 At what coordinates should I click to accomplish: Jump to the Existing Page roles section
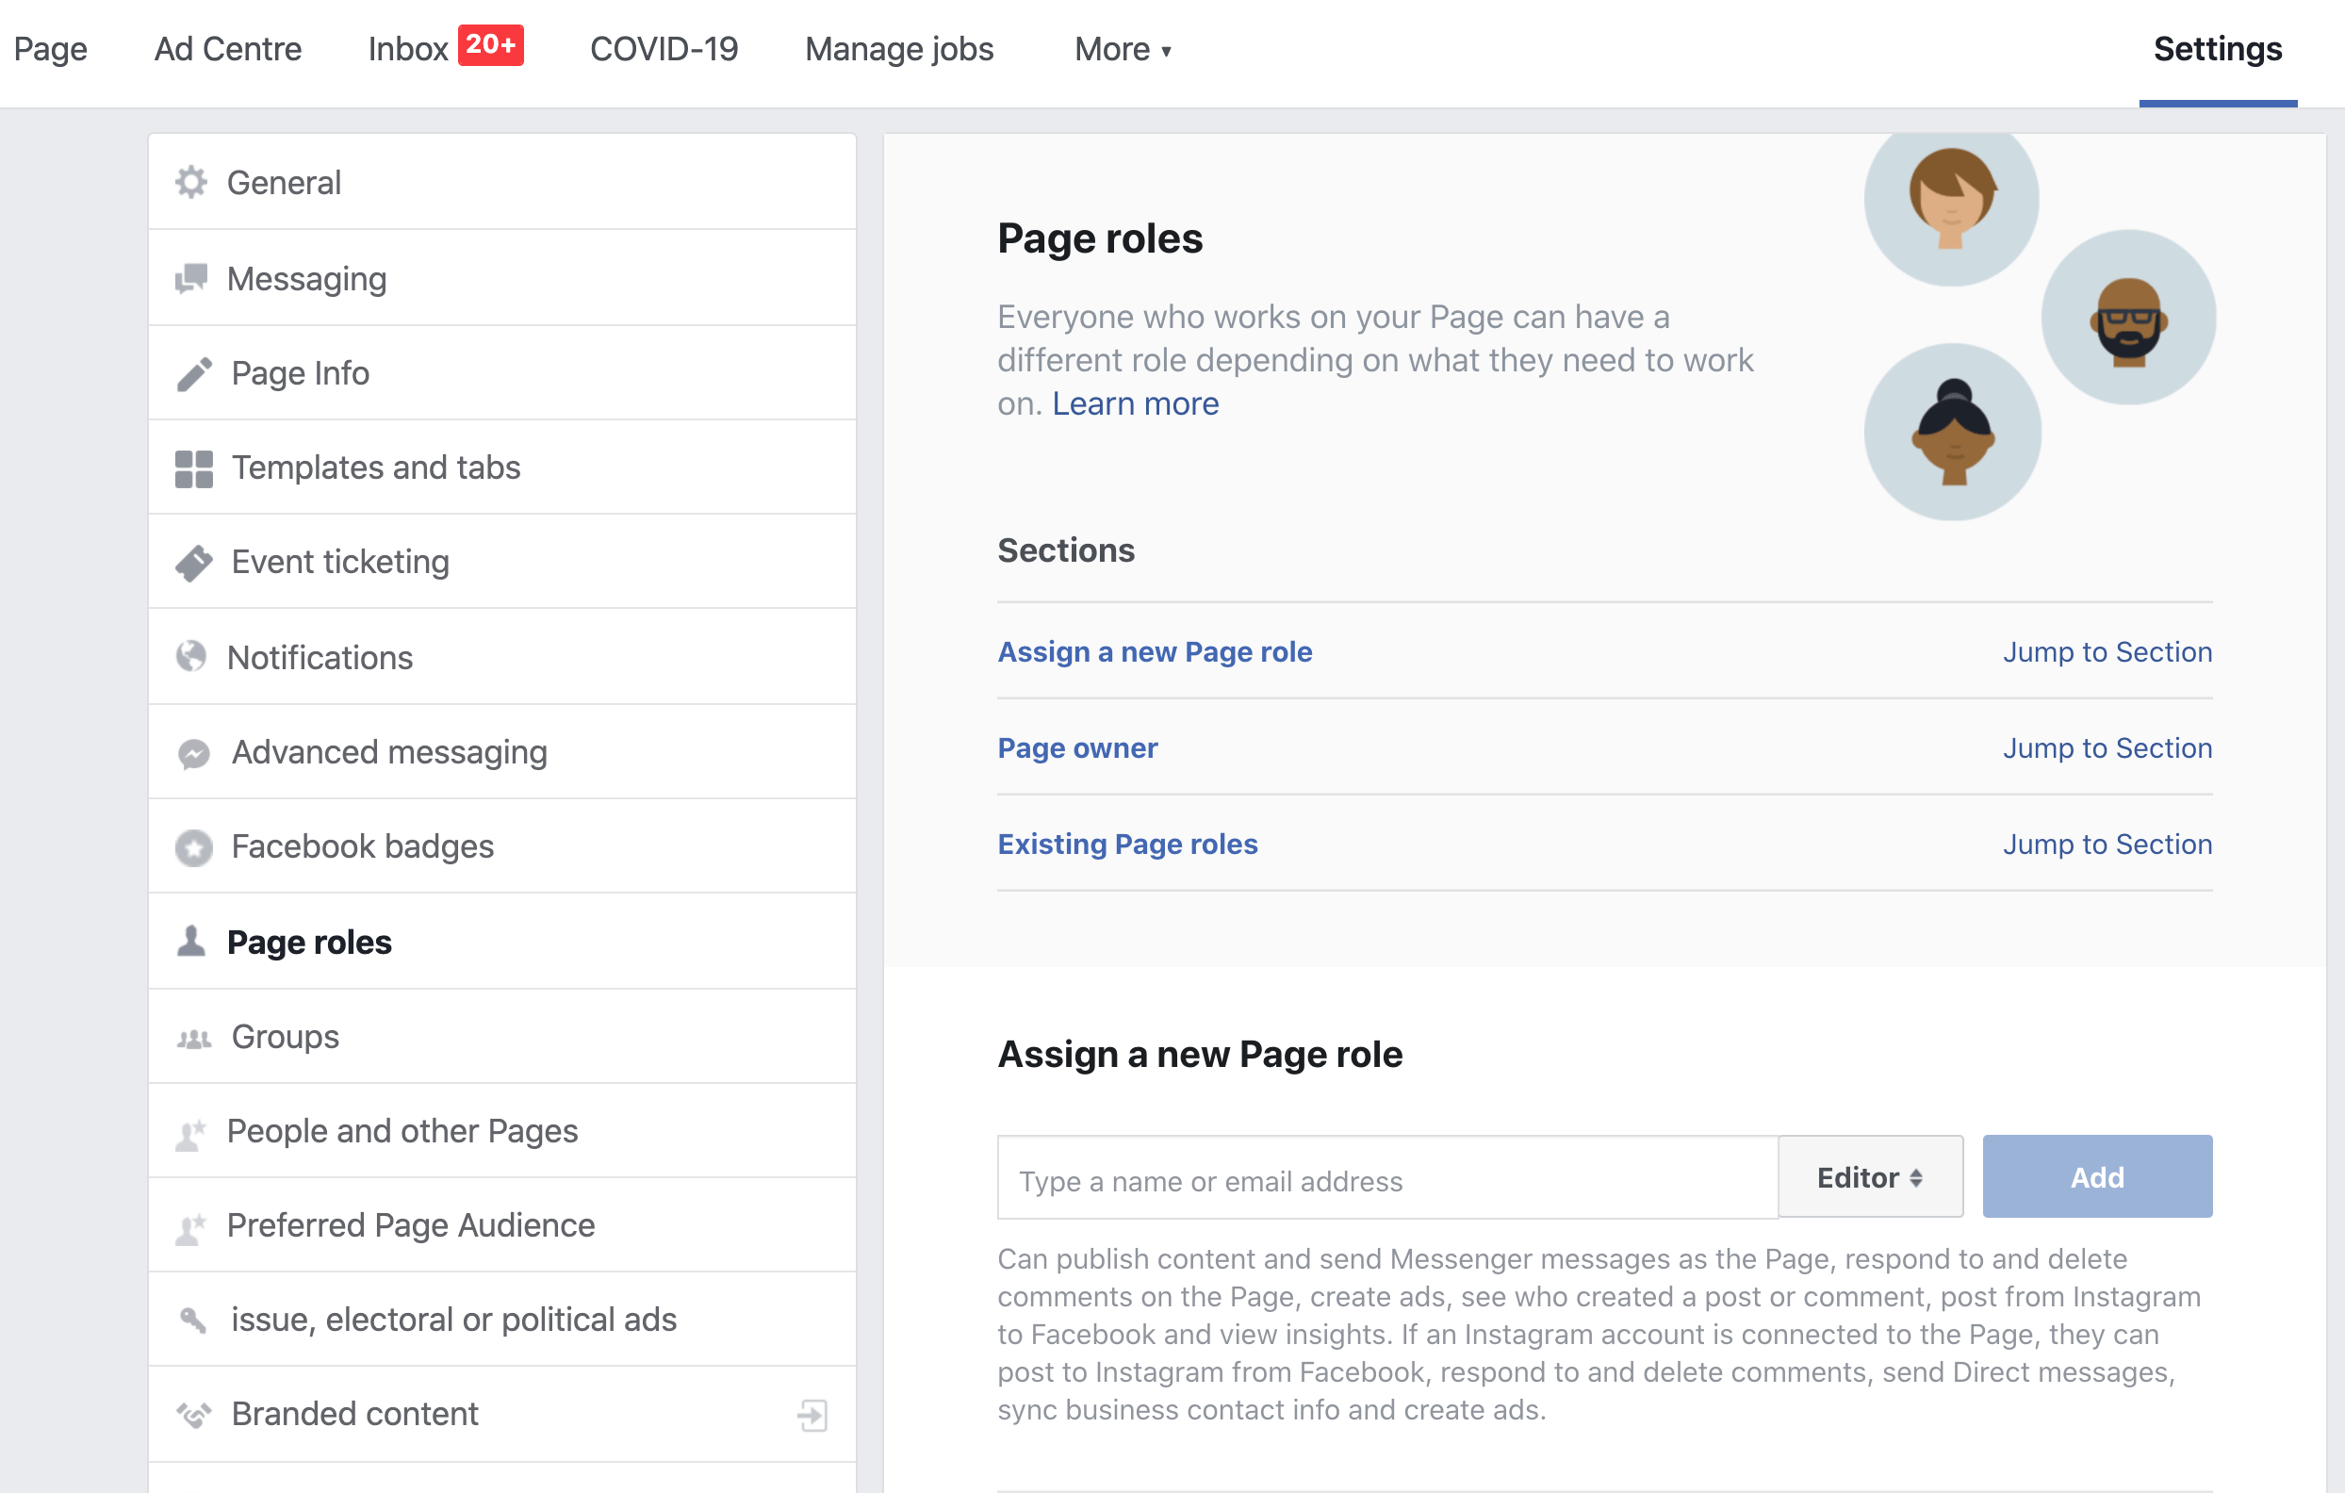1126,844
